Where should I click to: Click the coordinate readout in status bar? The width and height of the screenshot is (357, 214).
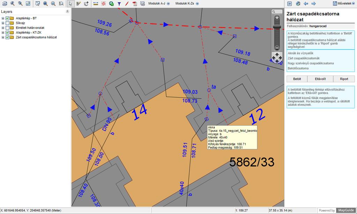pos(31,211)
